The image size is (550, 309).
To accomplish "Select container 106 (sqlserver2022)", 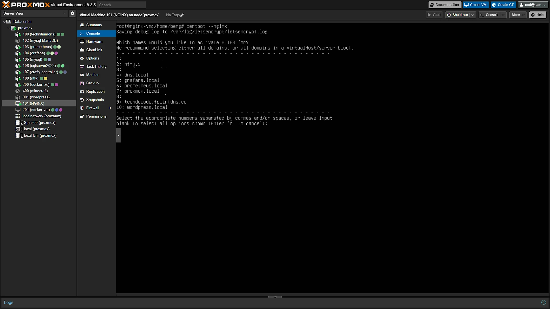I will point(39,66).
